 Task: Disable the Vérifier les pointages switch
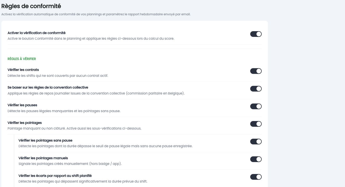click(256, 124)
